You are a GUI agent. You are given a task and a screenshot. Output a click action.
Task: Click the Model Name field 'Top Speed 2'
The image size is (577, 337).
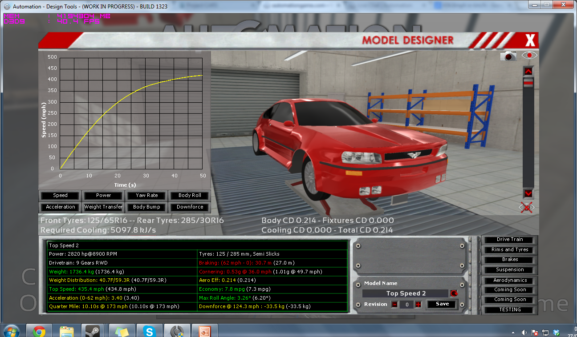click(406, 293)
